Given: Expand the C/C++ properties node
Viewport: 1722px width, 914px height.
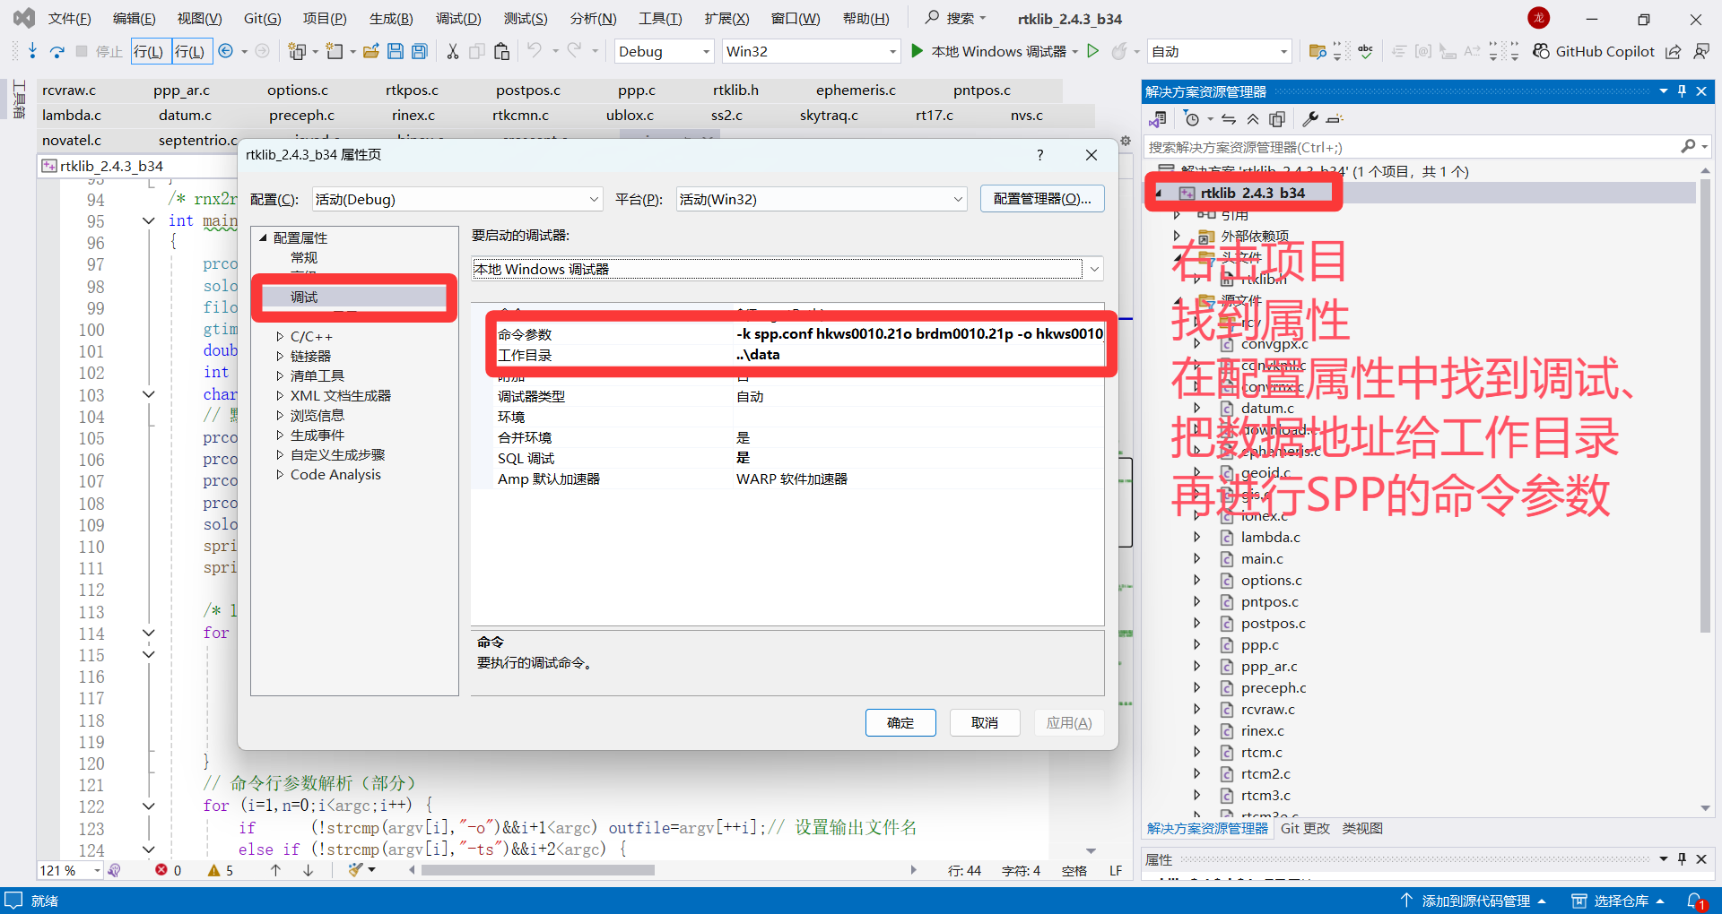Looking at the screenshot, I should pos(309,336).
